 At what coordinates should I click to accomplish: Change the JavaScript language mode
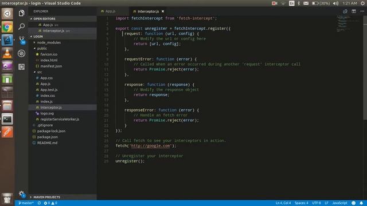339,203
